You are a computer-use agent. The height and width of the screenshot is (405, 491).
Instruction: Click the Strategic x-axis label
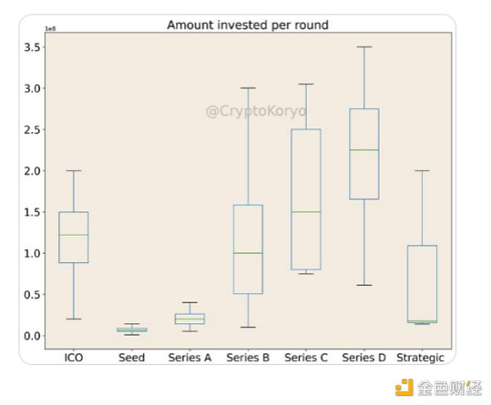(x=422, y=358)
